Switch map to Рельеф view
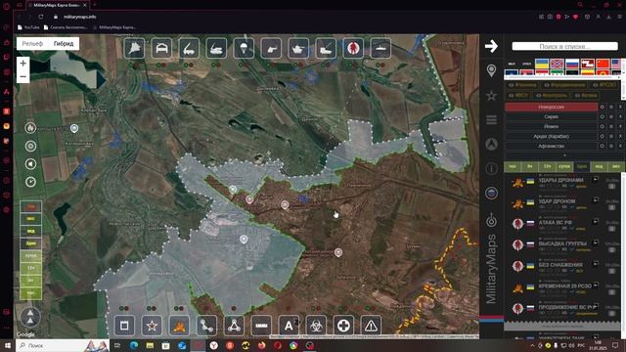This screenshot has width=626, height=352. (32, 43)
